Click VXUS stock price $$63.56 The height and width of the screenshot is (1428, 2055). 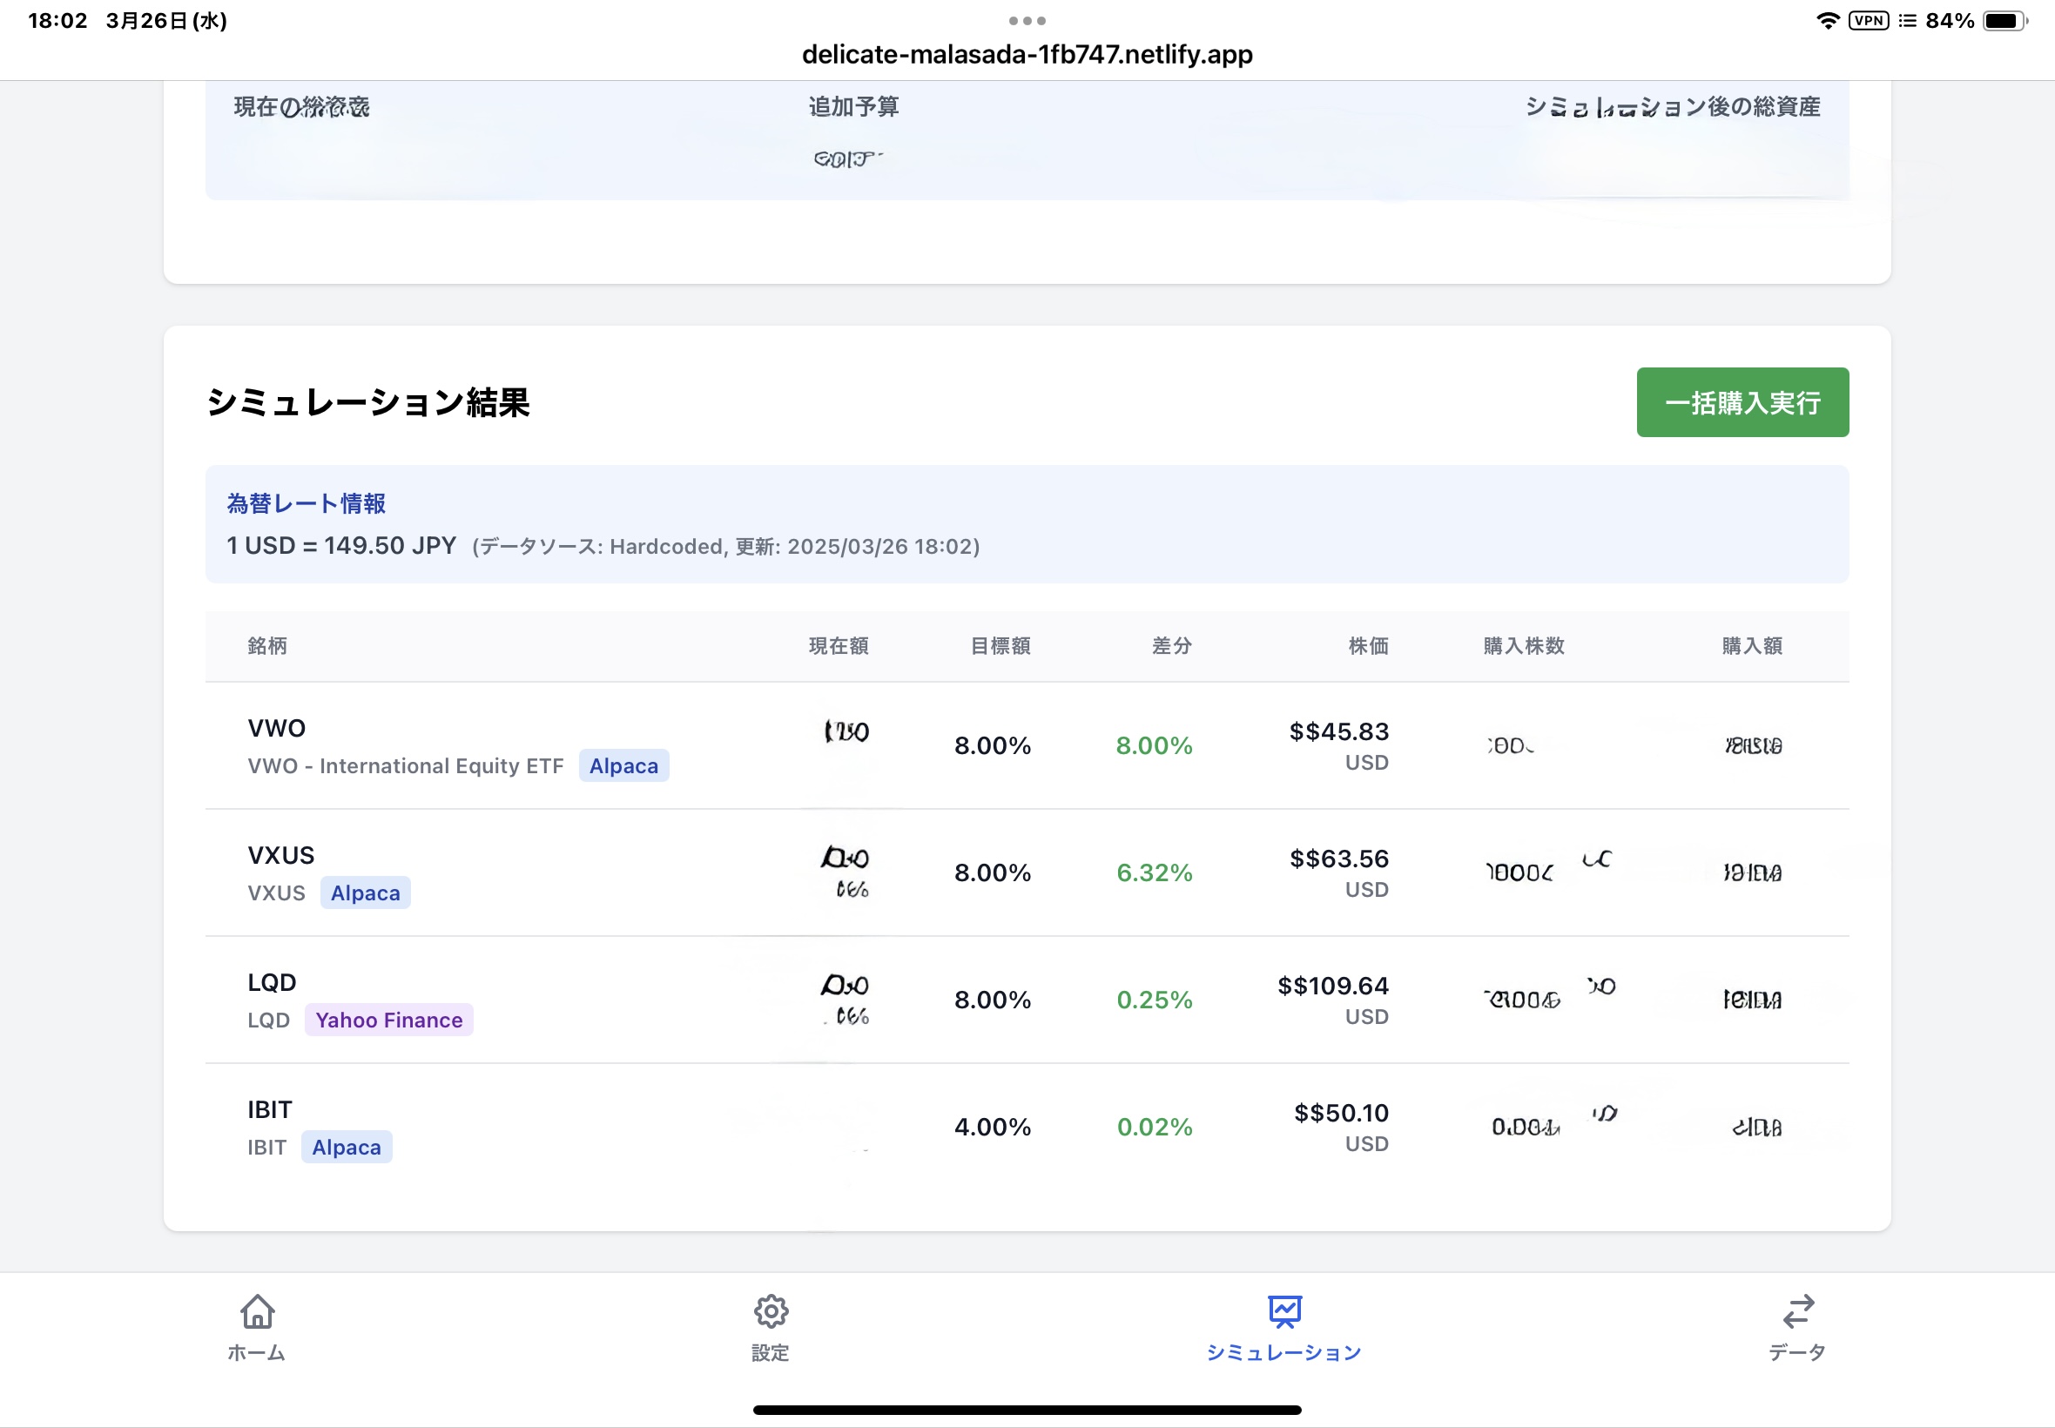click(x=1338, y=859)
